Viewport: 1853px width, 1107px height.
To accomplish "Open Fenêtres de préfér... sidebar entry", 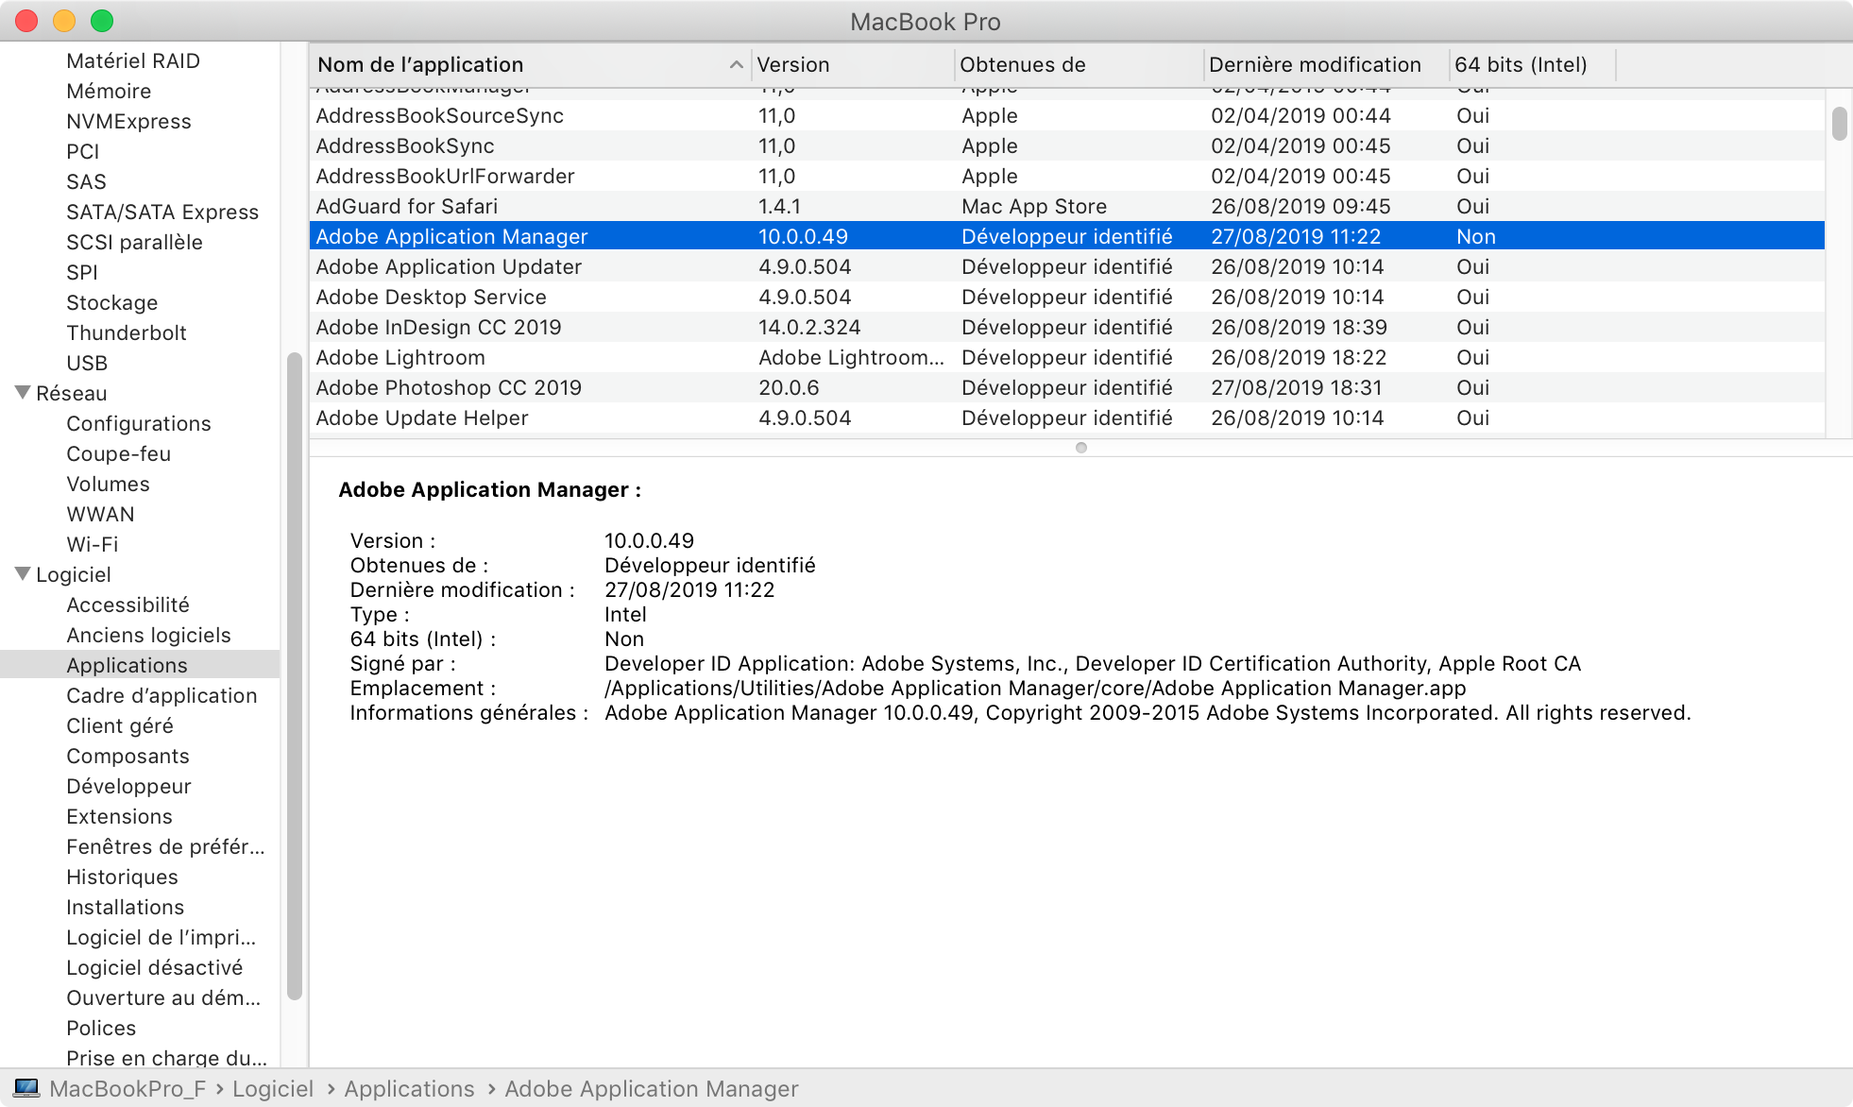I will (165, 846).
